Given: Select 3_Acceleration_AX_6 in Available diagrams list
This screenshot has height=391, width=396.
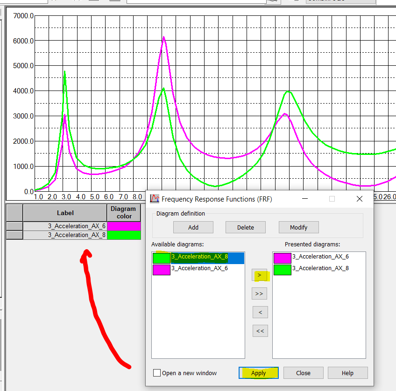Looking at the screenshot, I should pyautogui.click(x=201, y=270).
